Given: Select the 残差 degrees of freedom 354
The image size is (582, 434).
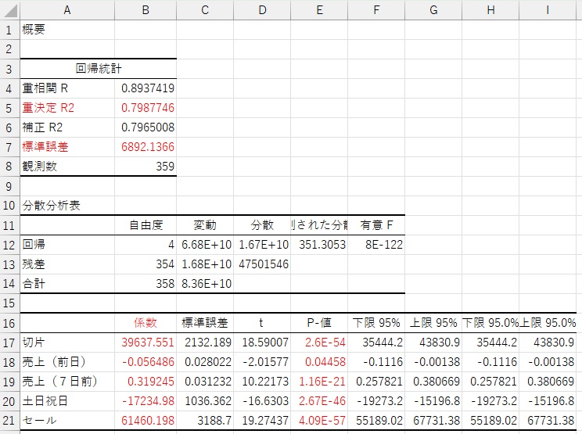Looking at the screenshot, I should [145, 264].
